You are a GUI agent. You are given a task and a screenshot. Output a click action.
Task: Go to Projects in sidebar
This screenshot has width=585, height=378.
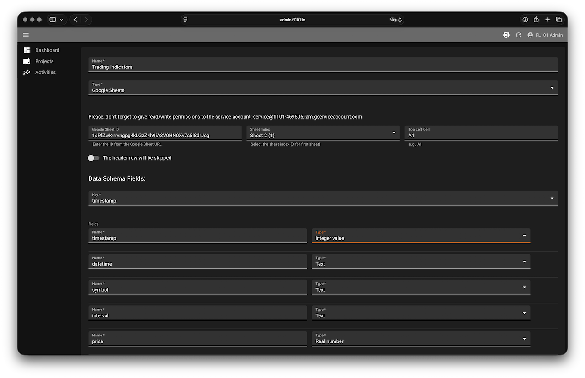click(x=44, y=61)
